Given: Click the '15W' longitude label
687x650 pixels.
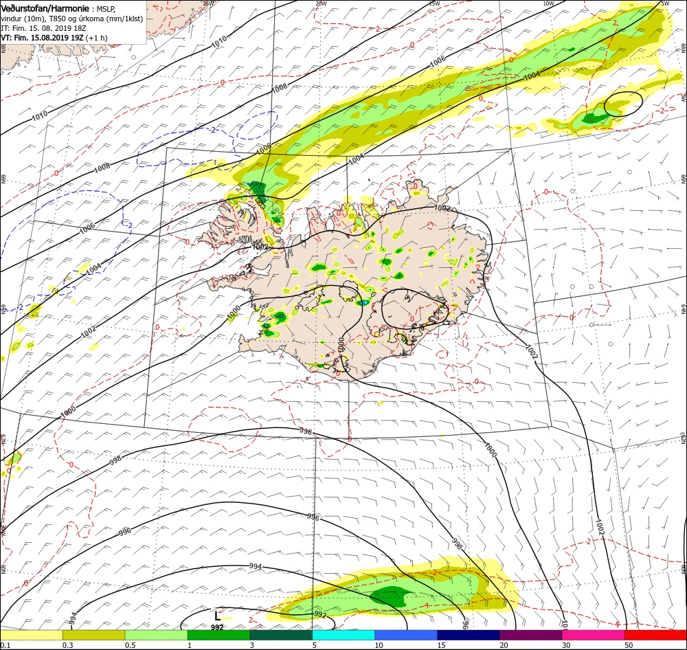Looking at the screenshot, I should 434,3.
